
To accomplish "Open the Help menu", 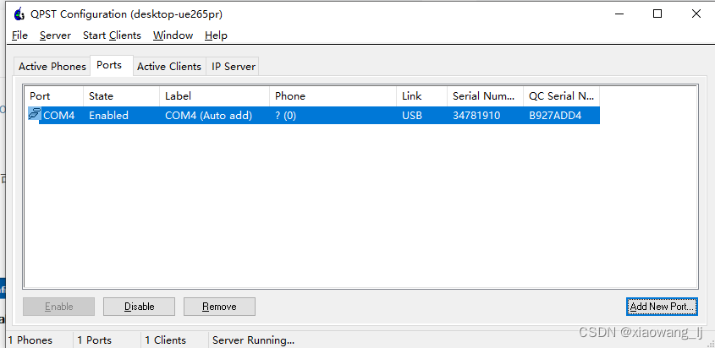I will (216, 35).
